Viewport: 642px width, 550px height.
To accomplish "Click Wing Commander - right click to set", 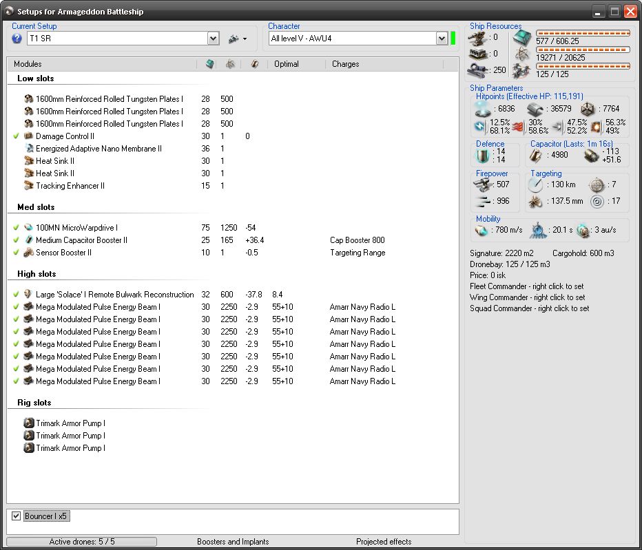I will coord(528,297).
